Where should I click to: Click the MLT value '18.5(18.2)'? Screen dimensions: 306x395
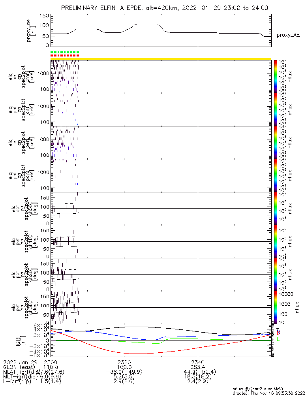click(x=198, y=376)
